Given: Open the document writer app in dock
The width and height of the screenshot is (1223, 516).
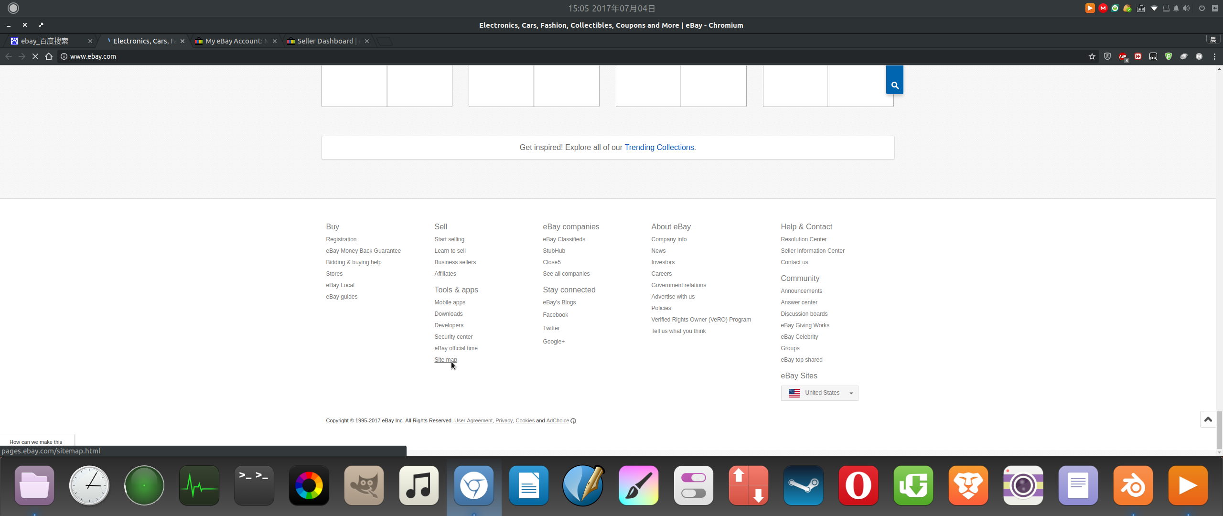Looking at the screenshot, I should click(529, 485).
